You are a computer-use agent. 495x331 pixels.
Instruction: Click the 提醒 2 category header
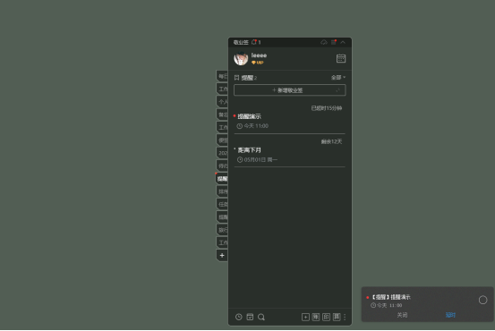(245, 78)
